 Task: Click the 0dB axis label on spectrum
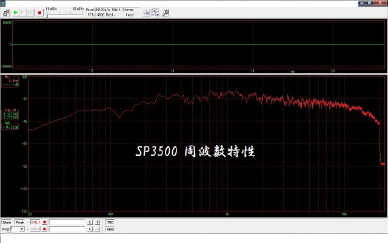pos(24,77)
